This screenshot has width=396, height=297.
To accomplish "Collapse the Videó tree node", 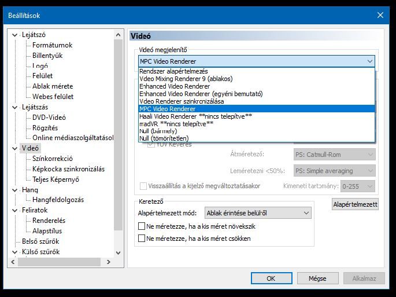I will point(15,148).
